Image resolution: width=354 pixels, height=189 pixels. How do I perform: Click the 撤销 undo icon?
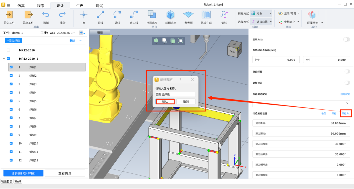click(46, 15)
